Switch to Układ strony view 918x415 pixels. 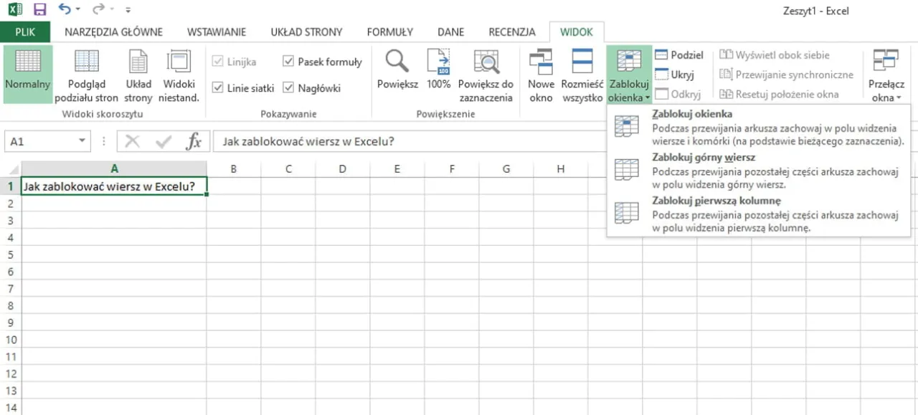tap(138, 62)
